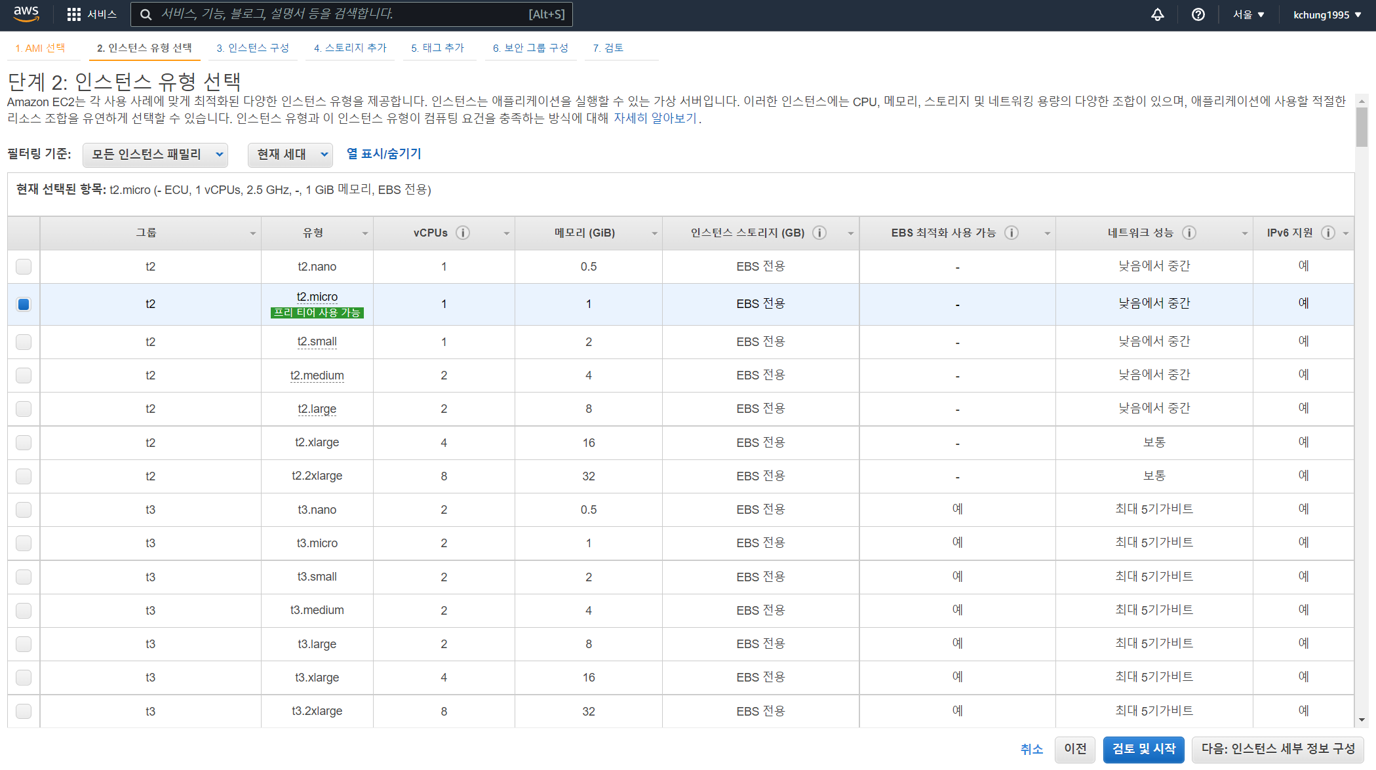Screen dimensions: 1376x770
Task: Open the Seoul region dropdown
Action: (x=1248, y=14)
